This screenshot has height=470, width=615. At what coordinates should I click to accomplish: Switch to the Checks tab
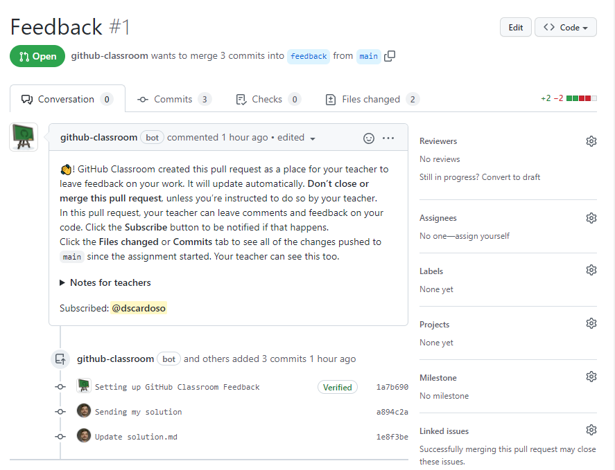(x=267, y=99)
